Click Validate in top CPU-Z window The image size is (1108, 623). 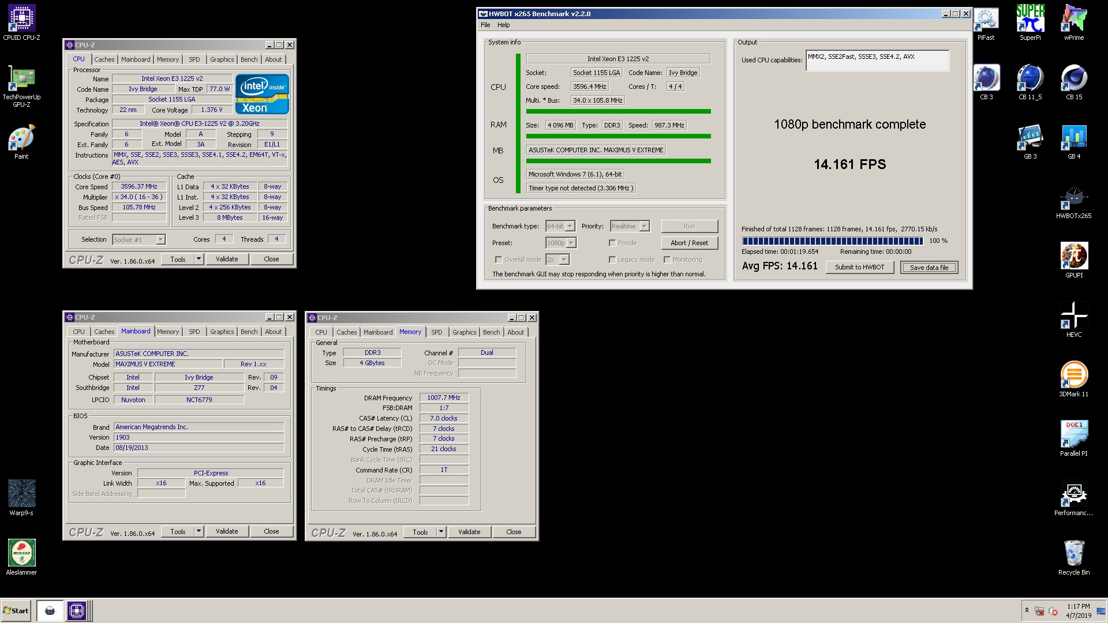pyautogui.click(x=227, y=259)
